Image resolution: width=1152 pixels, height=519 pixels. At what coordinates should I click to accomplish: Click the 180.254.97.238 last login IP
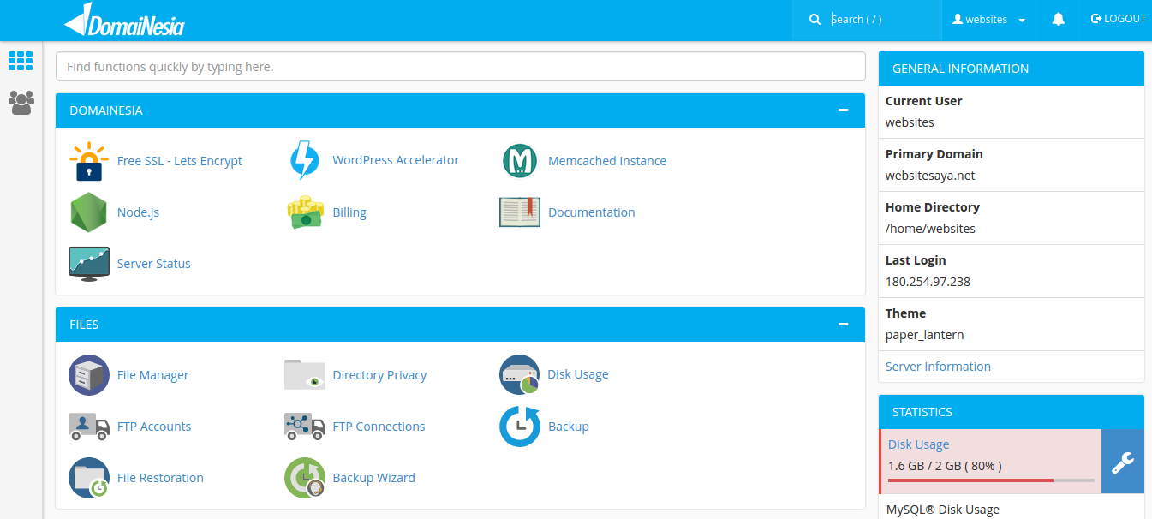[x=928, y=282]
